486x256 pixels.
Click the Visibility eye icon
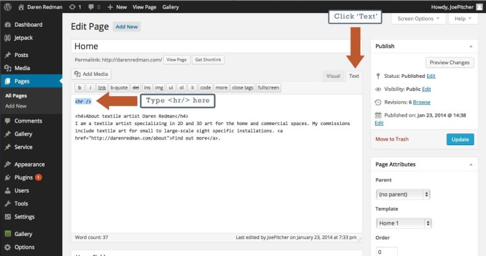point(378,89)
